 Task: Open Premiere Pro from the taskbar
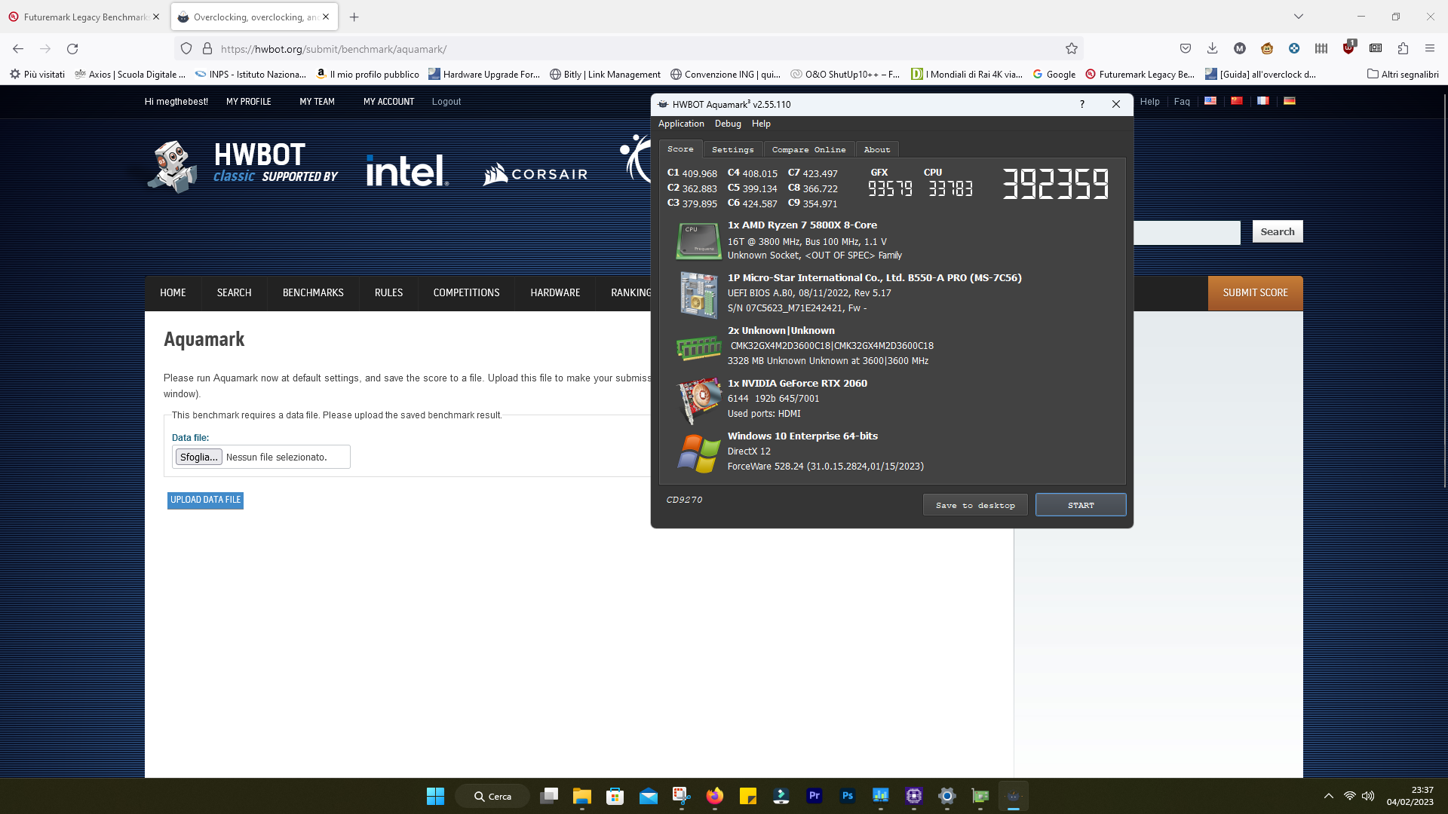814,796
